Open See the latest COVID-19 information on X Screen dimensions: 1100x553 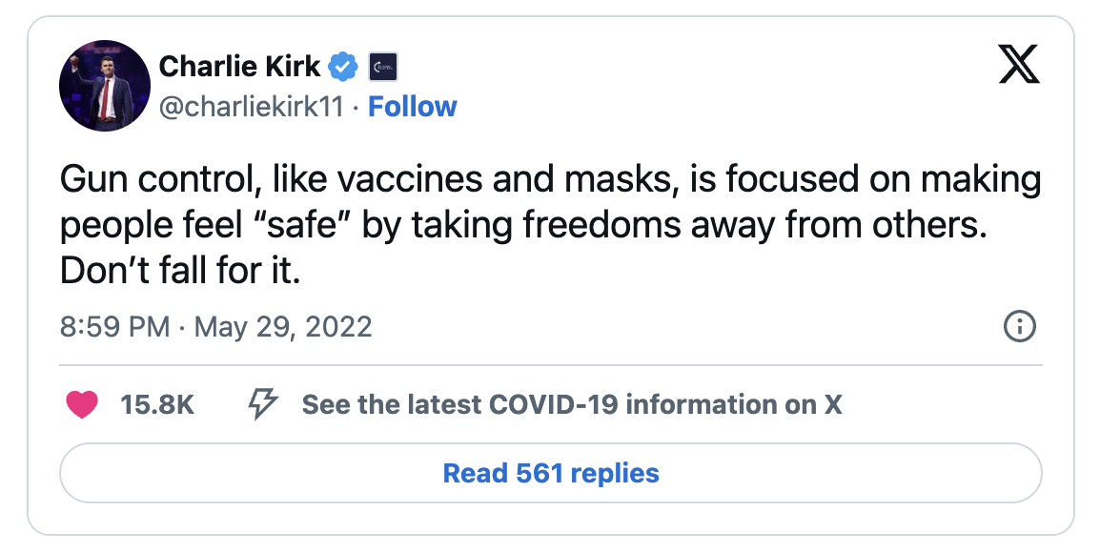(572, 405)
